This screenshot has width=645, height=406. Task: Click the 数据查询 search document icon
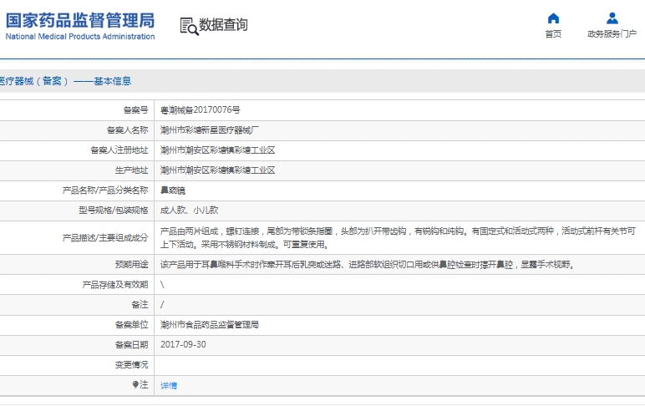[x=189, y=26]
